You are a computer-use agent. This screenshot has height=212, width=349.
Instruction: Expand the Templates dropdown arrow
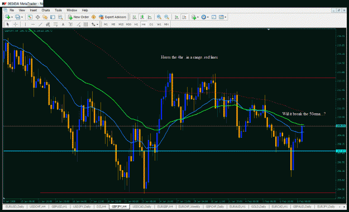[226, 17]
